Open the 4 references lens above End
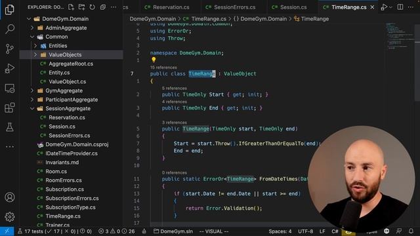The image size is (420, 236). pos(175,102)
